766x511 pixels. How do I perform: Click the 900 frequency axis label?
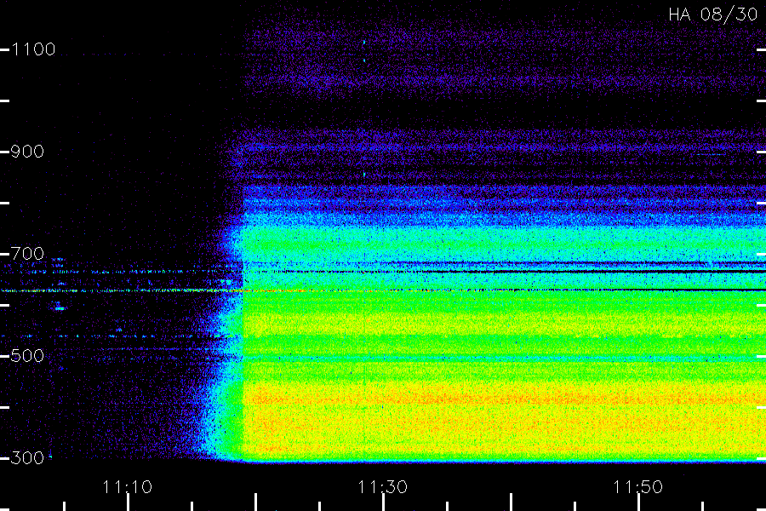point(27,152)
